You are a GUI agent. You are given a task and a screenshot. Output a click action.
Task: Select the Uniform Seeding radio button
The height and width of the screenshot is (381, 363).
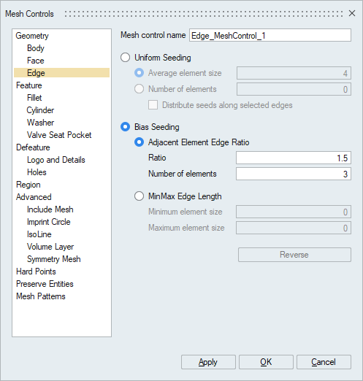(x=126, y=58)
